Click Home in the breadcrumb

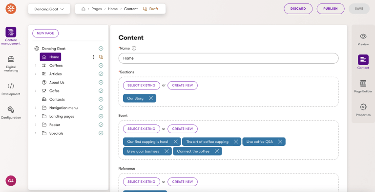(x=113, y=9)
